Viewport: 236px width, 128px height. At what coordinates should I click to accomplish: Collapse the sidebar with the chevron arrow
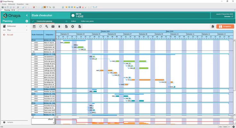(27, 15)
